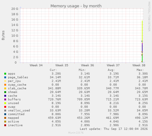Click the page_tables avg value 33.71M
The width and height of the screenshot is (152, 136).
click(x=113, y=77)
